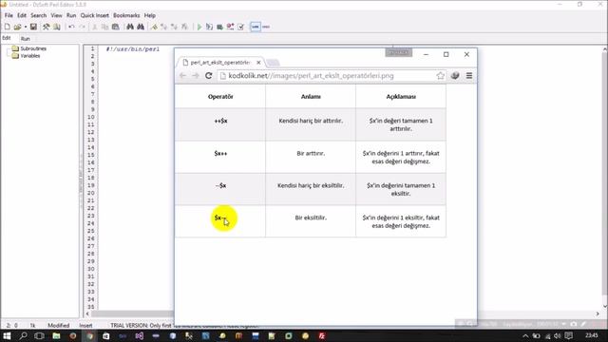The width and height of the screenshot is (608, 342).
Task: Click the hammer tools icon in toolbar
Action: pyautogui.click(x=46, y=27)
